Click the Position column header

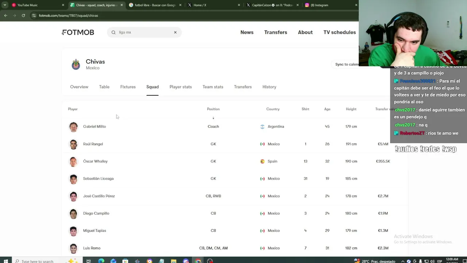pyautogui.click(x=213, y=109)
